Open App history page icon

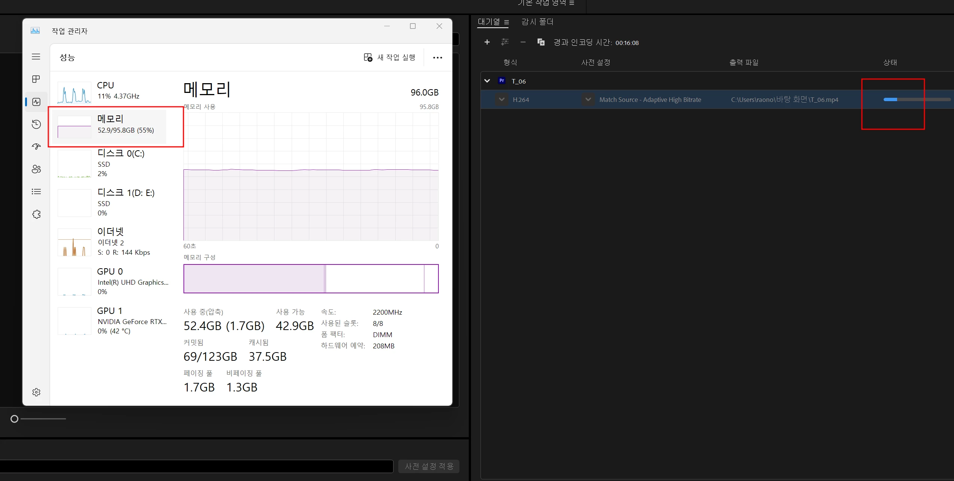pos(36,124)
